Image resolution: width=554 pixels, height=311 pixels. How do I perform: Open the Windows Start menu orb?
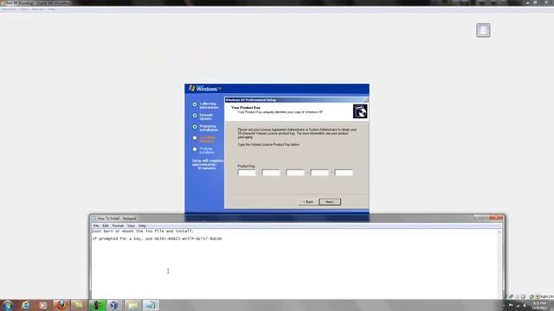pos(7,305)
